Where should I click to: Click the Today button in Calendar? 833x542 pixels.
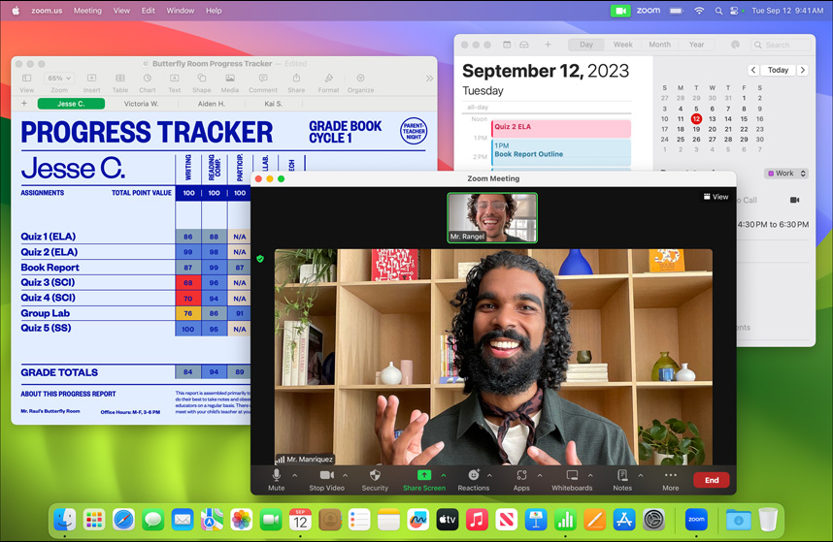(778, 70)
